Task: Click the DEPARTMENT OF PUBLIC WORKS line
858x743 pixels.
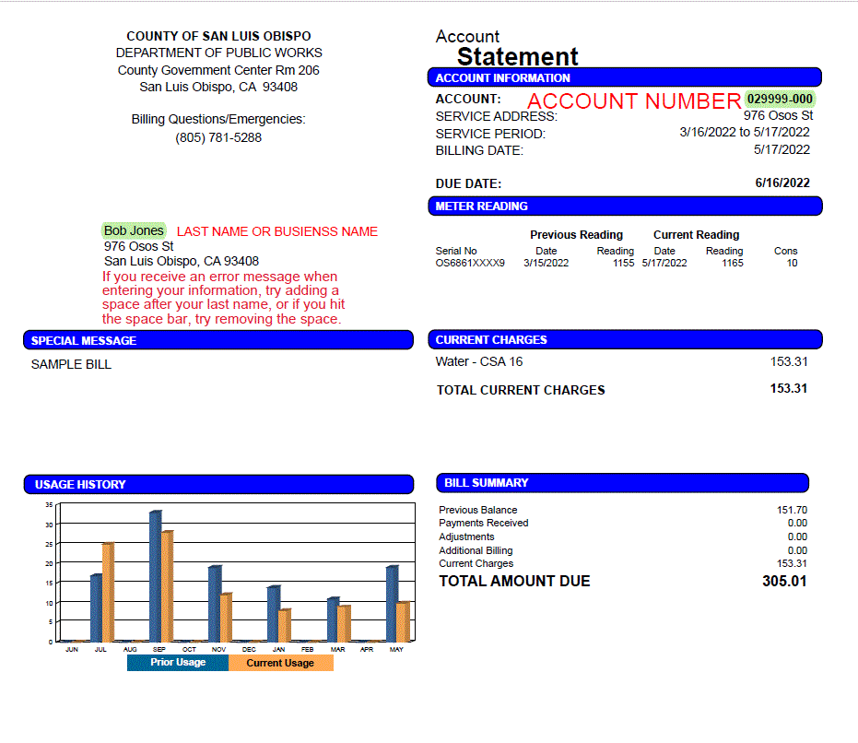Action: 219,53
